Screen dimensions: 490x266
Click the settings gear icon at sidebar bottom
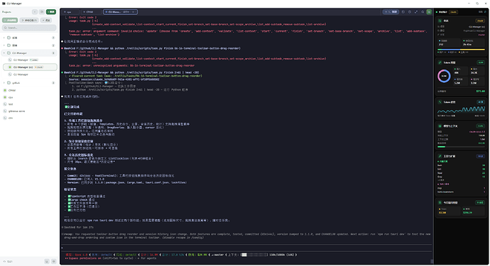click(x=54, y=261)
